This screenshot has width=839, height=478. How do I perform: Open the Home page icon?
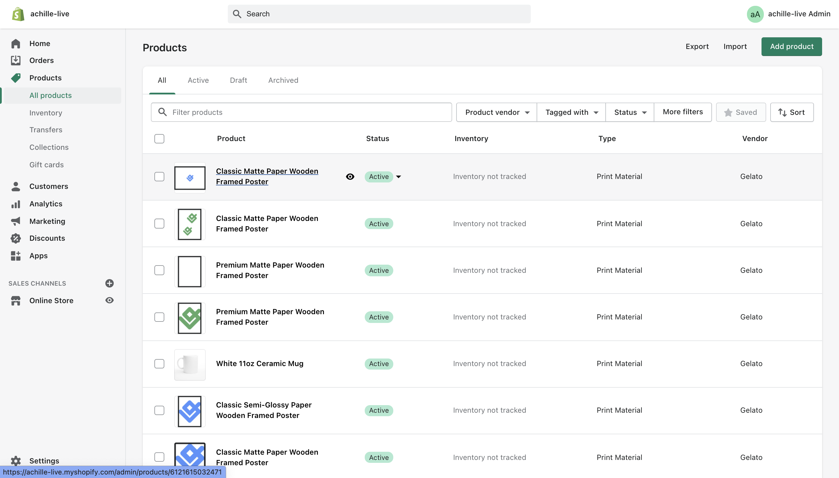click(x=16, y=44)
